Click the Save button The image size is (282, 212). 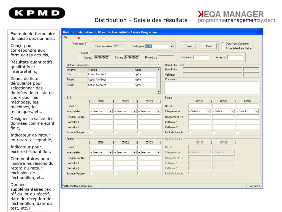click(x=188, y=46)
